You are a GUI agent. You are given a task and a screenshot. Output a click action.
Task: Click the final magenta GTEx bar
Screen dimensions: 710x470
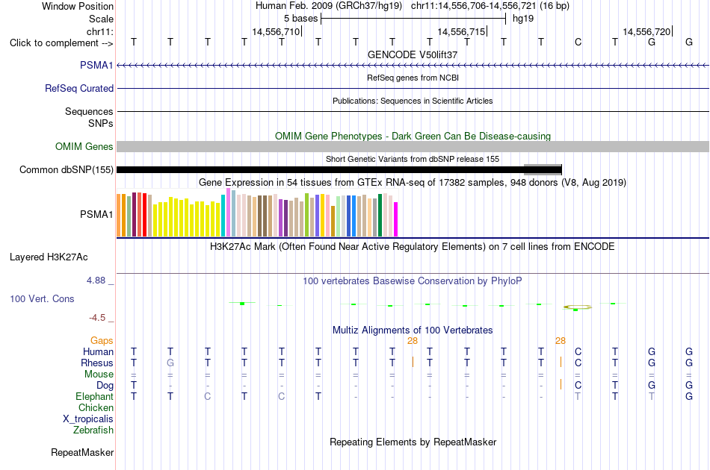(x=396, y=219)
